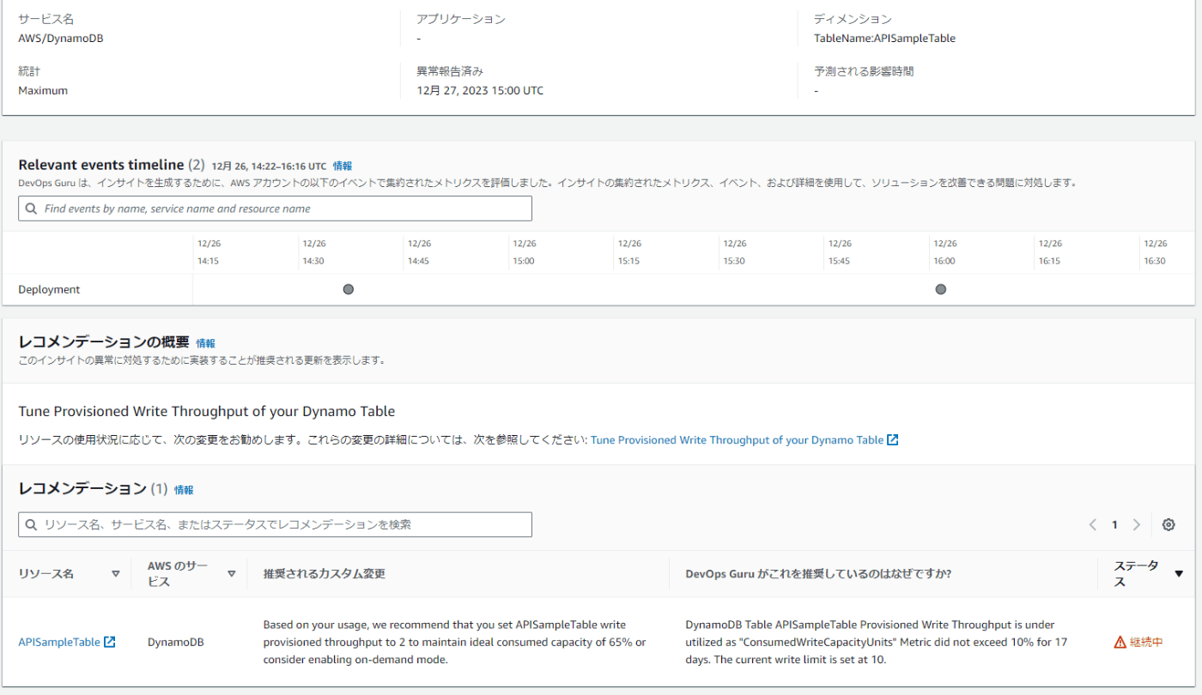Focus the Find events search field
Screen dimensions: 1202x695
tap(275, 208)
